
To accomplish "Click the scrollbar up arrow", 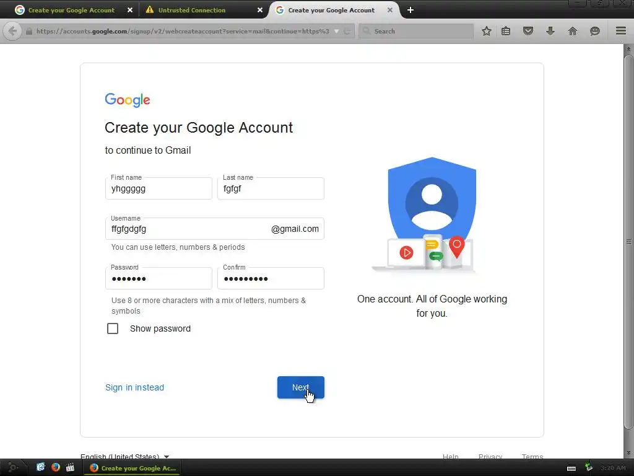I will 628,49.
